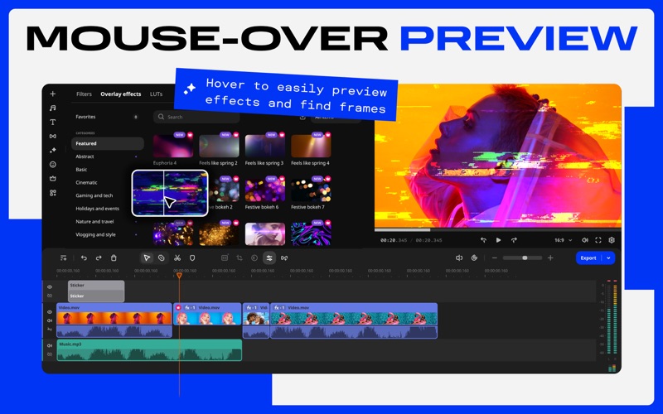
Task: Click the speed dial icon near zoom slider
Action: [474, 258]
